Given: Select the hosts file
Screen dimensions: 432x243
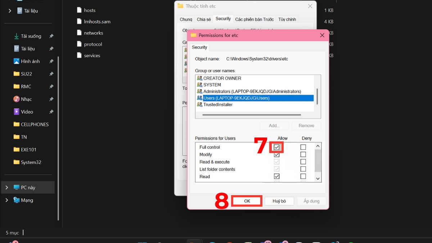Looking at the screenshot, I should (x=90, y=10).
